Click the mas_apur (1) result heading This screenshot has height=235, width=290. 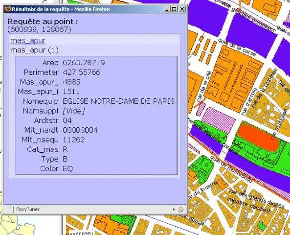coord(34,50)
